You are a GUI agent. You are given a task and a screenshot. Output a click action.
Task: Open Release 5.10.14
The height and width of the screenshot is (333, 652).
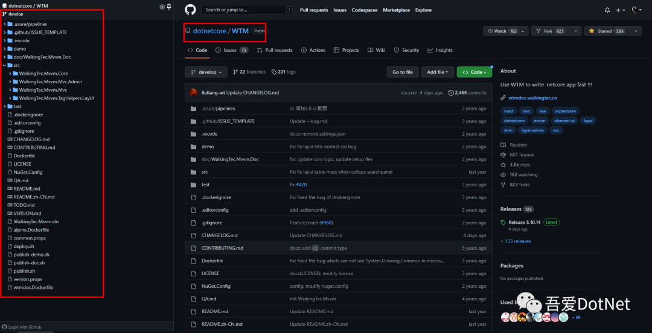click(x=525, y=223)
